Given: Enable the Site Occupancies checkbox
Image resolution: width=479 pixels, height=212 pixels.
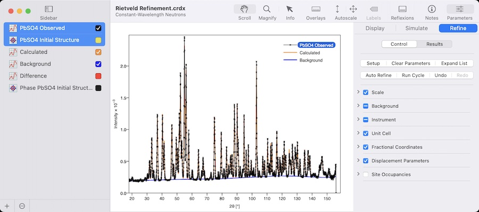Looking at the screenshot, I should pyautogui.click(x=366, y=174).
